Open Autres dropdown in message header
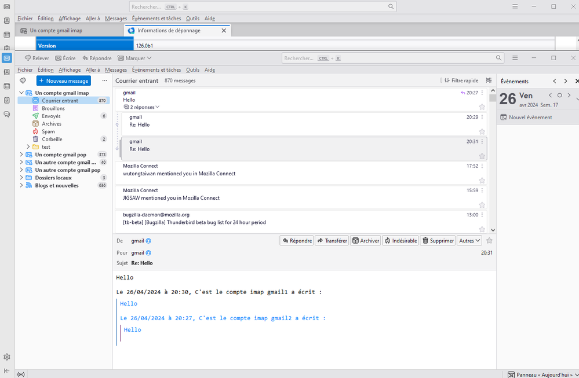 click(x=469, y=241)
